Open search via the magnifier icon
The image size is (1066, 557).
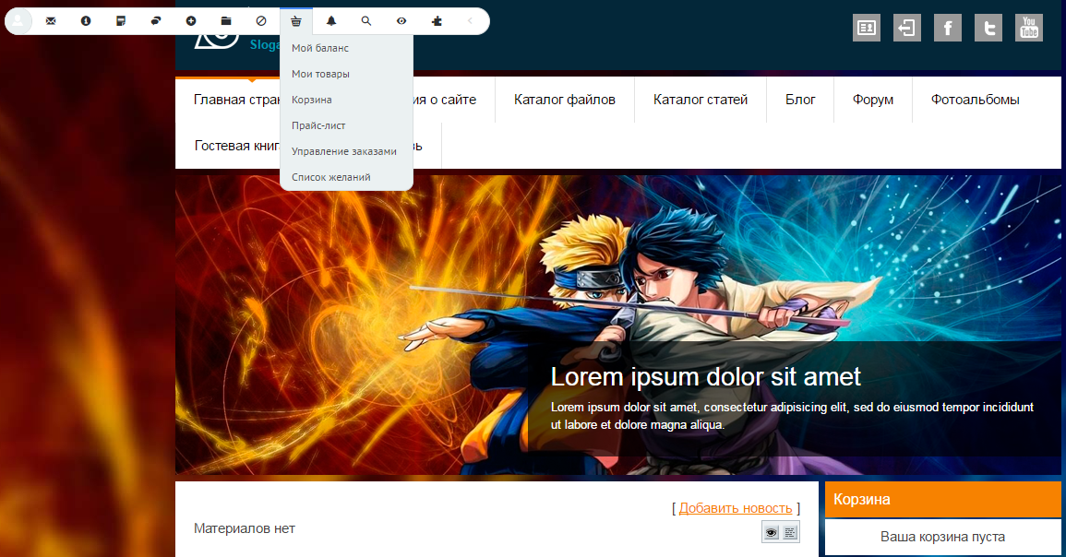tap(366, 21)
